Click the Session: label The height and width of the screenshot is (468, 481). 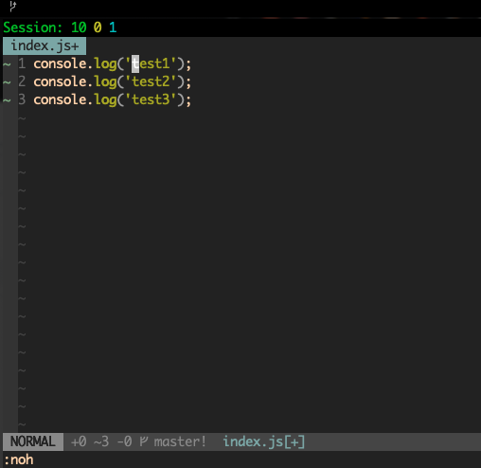click(x=32, y=27)
